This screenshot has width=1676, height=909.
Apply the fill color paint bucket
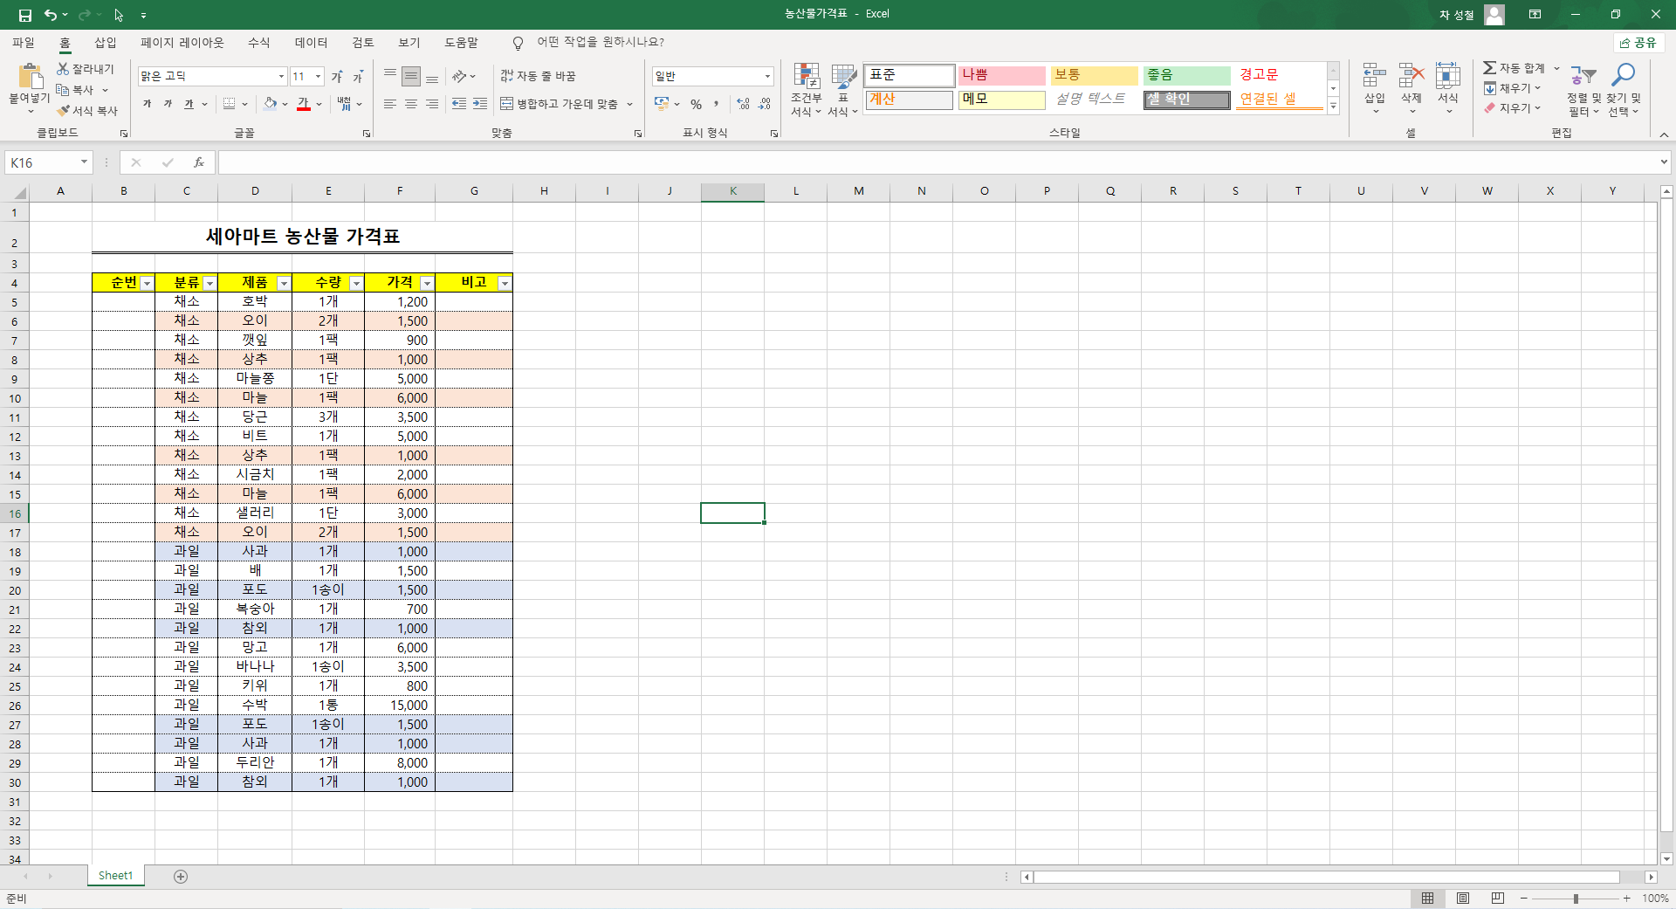click(271, 104)
